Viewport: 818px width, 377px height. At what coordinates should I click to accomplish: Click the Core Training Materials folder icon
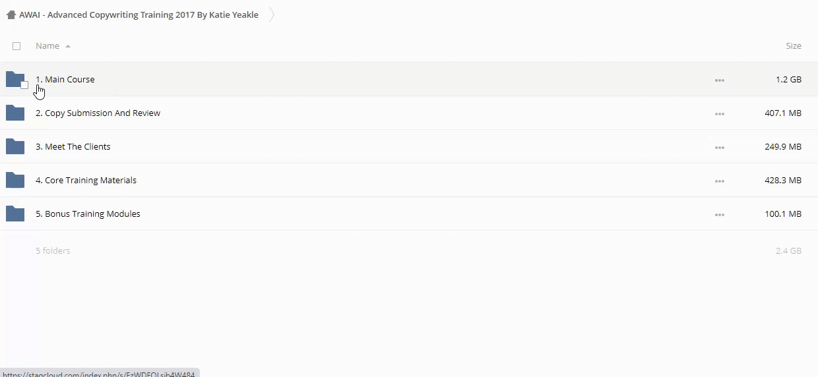(x=15, y=181)
